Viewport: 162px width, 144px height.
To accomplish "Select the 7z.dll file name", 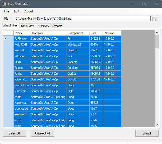I will (18, 62).
